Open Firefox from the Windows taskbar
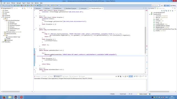The image size is (177, 99). (4, 97)
